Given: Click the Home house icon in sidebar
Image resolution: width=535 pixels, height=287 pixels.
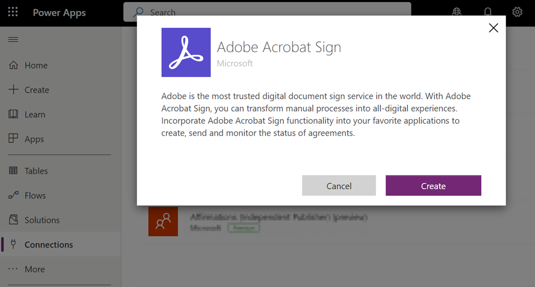Looking at the screenshot, I should tap(13, 65).
